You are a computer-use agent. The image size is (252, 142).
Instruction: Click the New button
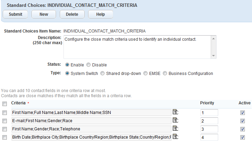(44, 14)
